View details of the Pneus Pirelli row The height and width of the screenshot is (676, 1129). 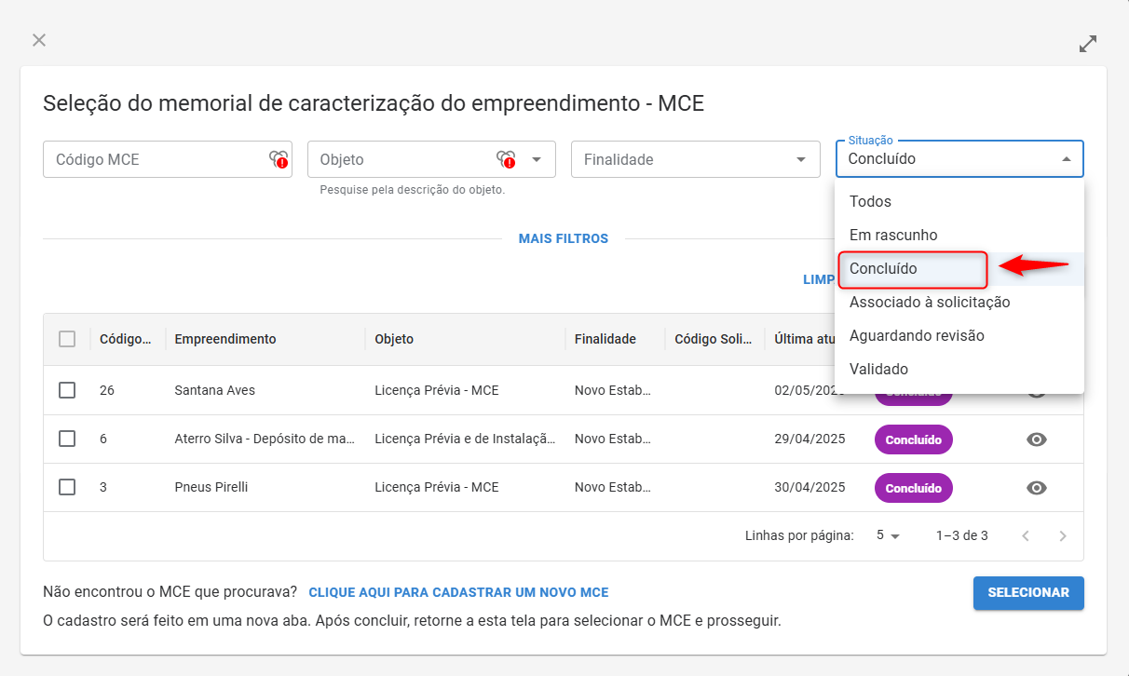[1037, 488]
